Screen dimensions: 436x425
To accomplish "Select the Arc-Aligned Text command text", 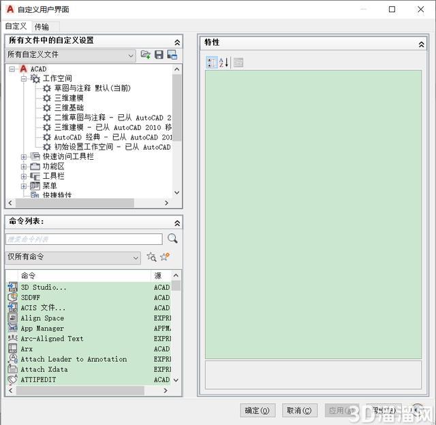I will (52, 339).
